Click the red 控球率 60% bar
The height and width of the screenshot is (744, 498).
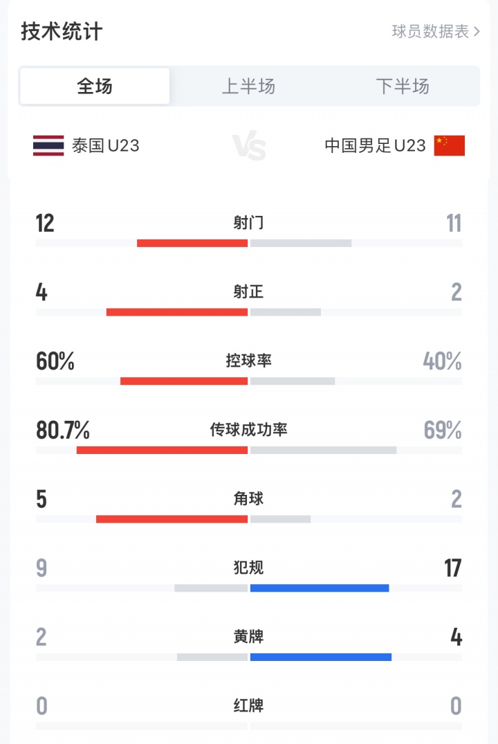click(184, 381)
